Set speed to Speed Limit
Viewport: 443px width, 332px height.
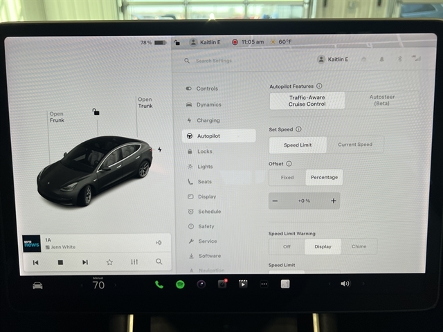[x=298, y=145]
